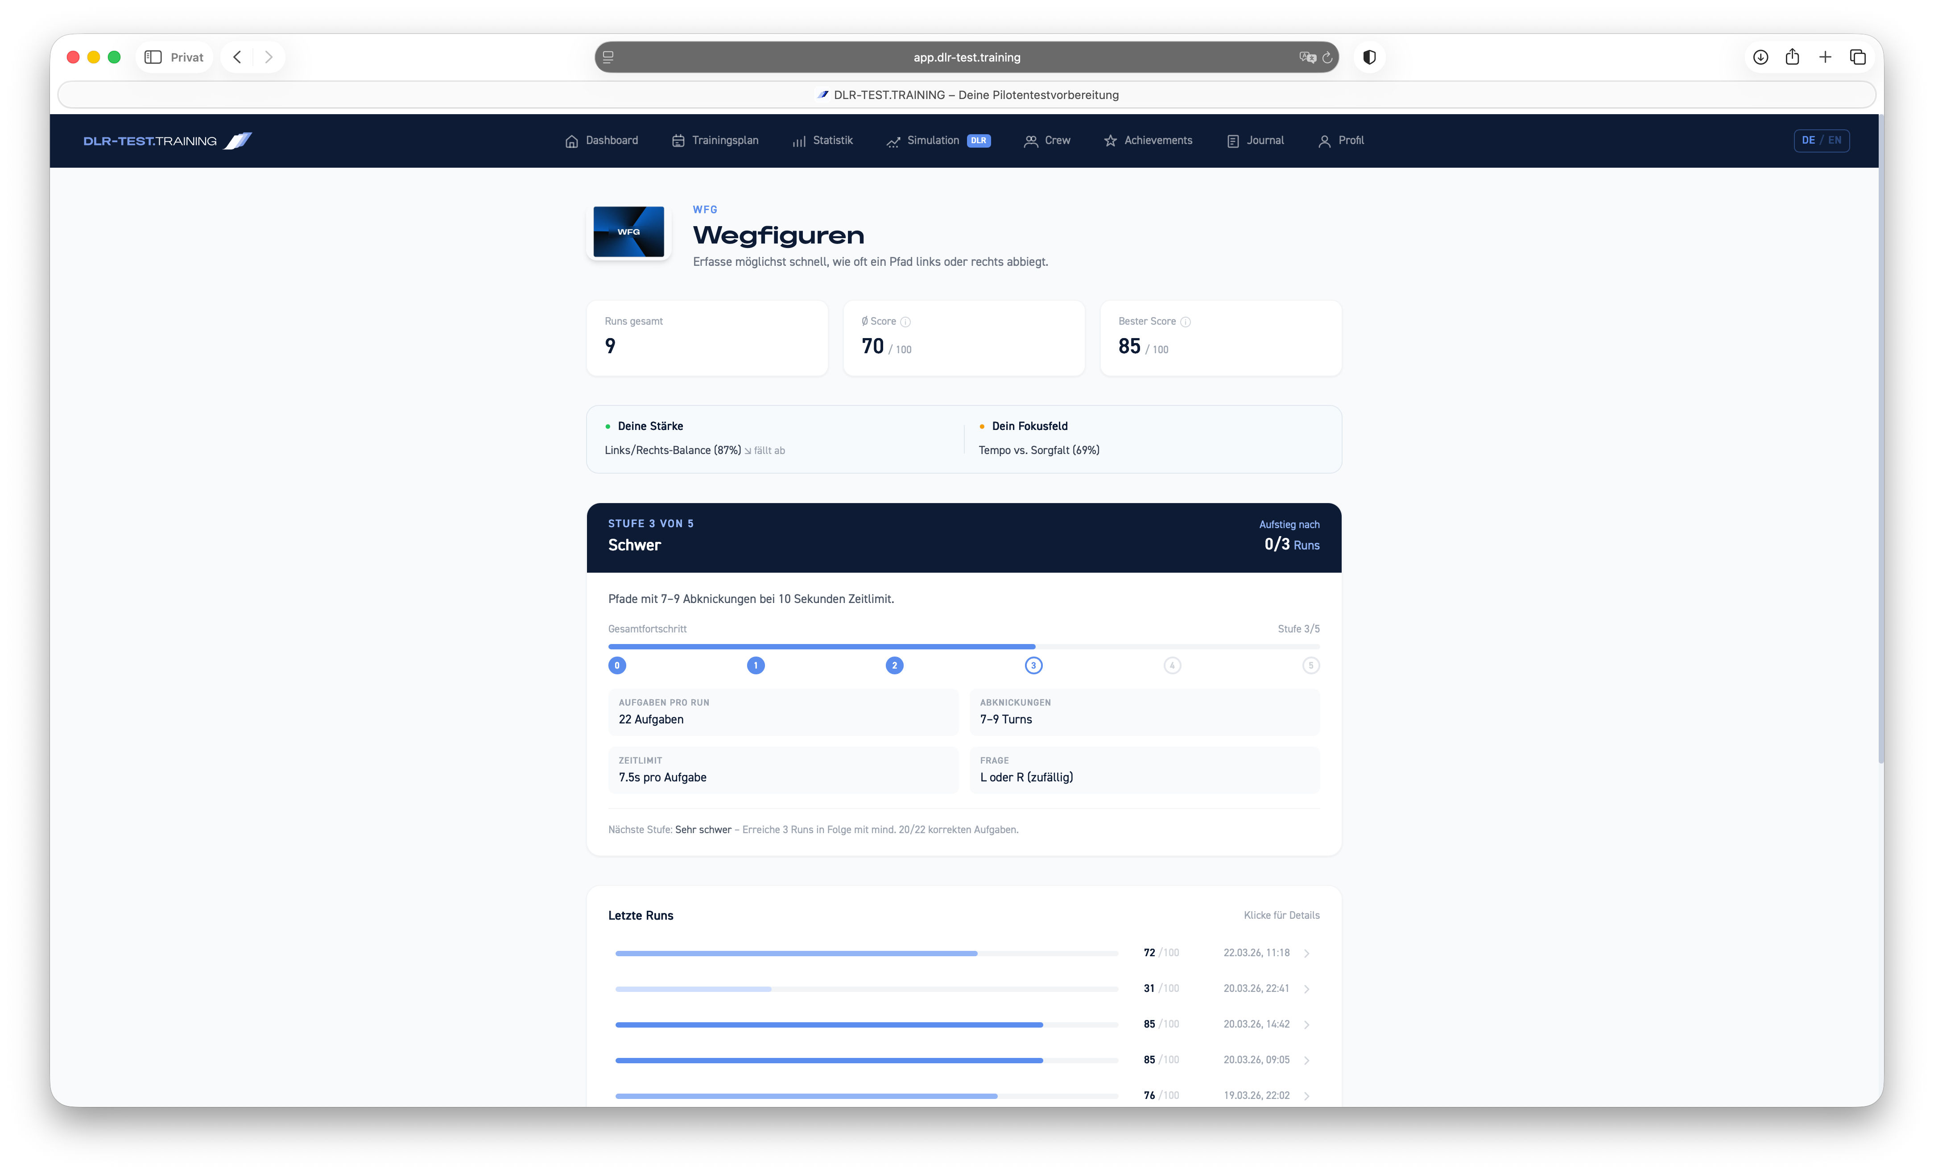1934x1173 pixels.
Task: Open a new browser tab
Action: (x=1825, y=57)
